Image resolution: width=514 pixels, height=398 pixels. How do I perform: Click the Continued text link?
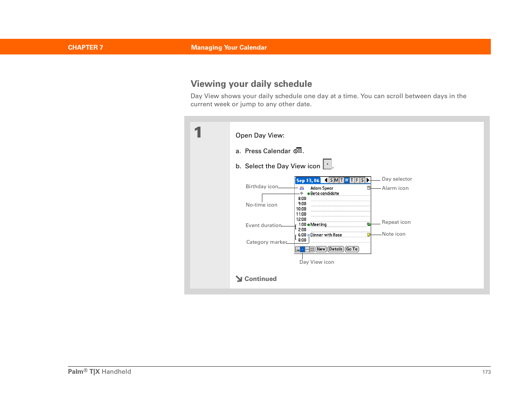click(261, 279)
